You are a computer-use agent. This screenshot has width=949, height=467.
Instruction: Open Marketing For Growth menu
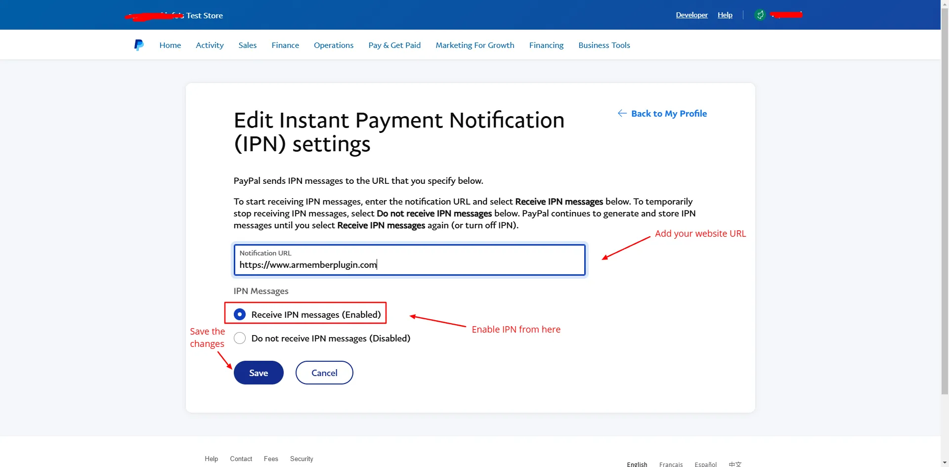475,45
